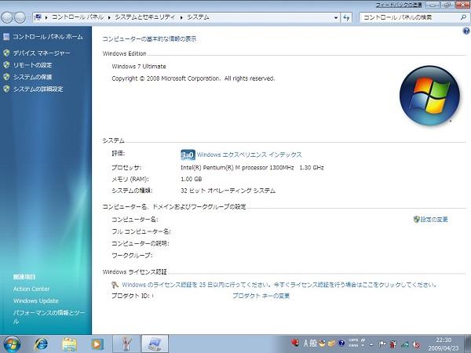This screenshot has width=471, height=353.
Task: Open Windows Explorer folder icon on taskbar
Action: click(69, 344)
